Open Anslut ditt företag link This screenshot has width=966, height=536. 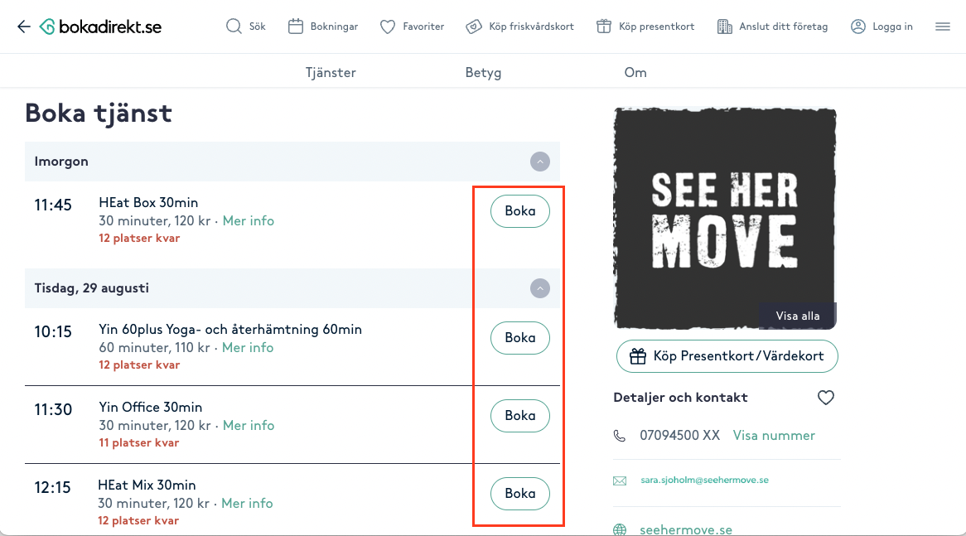pyautogui.click(x=783, y=27)
